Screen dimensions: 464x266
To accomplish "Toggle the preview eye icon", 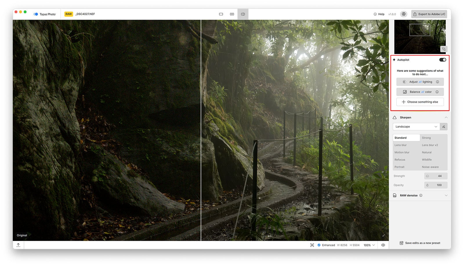I will coord(383,245).
